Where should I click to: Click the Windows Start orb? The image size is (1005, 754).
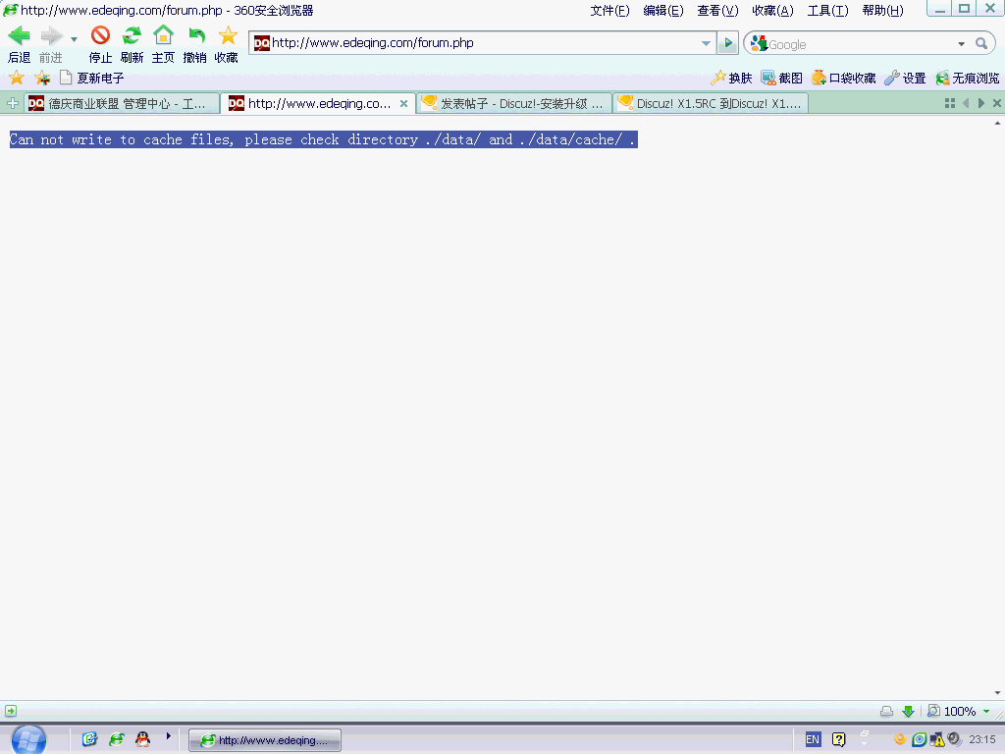pos(28,740)
